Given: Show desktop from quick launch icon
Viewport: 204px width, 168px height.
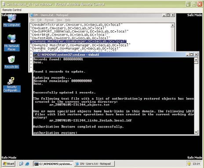Looking at the screenshot, I should [21, 164].
